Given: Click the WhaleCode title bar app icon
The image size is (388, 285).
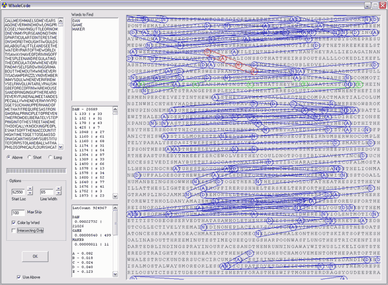Looking at the screenshot, I should pos(4,5).
